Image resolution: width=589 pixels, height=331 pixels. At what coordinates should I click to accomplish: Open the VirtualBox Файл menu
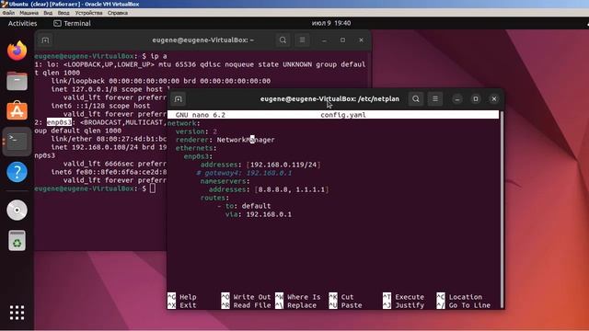click(x=8, y=13)
